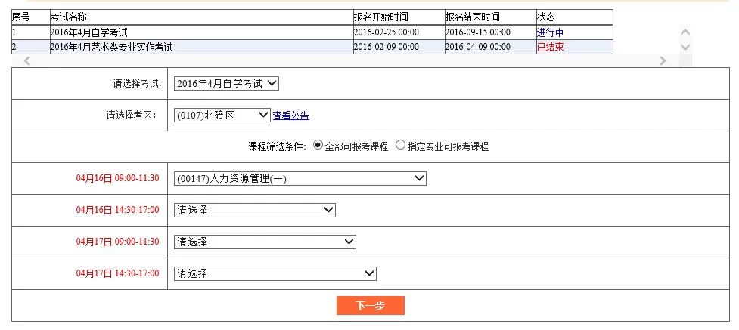Click the horizontal scroll right arrow
The image size is (739, 330).
click(x=663, y=61)
